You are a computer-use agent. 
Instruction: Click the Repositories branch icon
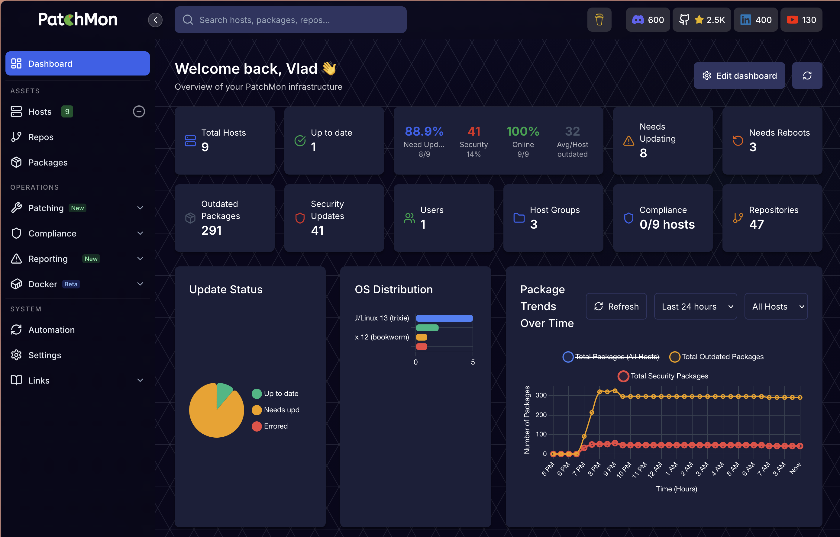[x=738, y=218]
